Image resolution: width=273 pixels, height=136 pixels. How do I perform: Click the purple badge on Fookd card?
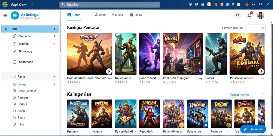pos(199,71)
